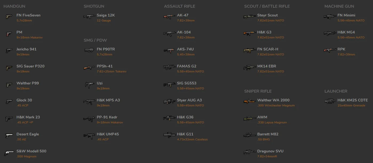Pick the S&W Modell 500 revolver icon
373x163 pixels.
point(9,153)
